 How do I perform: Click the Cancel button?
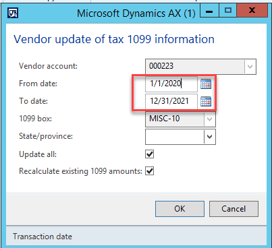[234, 209]
